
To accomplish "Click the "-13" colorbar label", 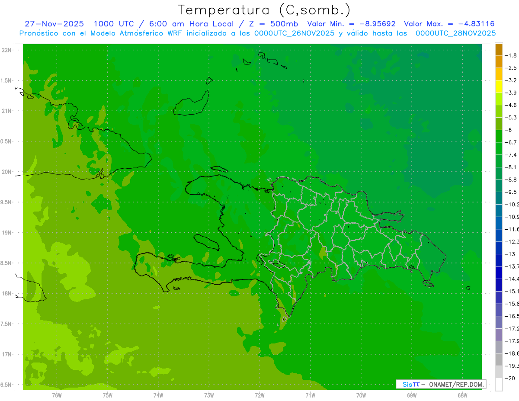I will click(x=511, y=254).
